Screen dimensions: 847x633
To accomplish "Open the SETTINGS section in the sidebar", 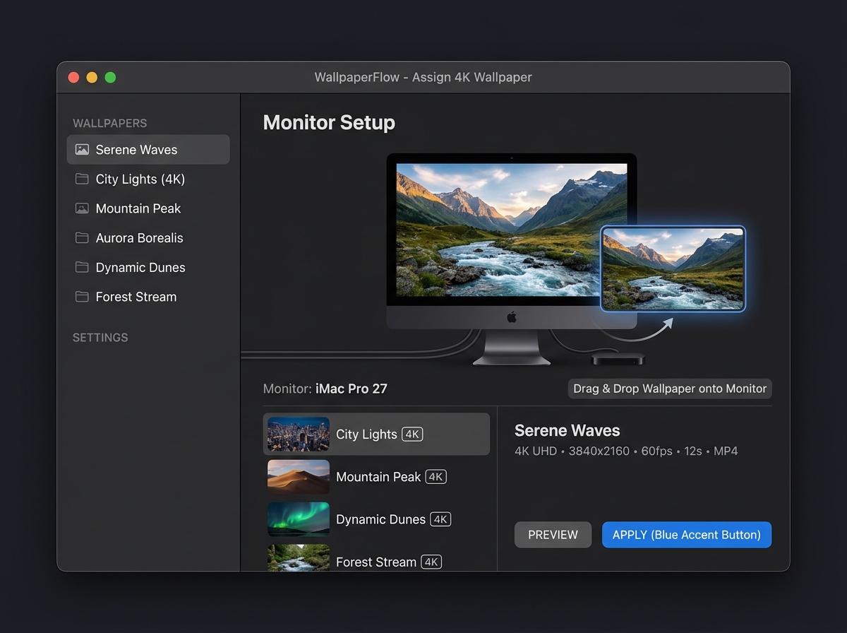I will coord(100,338).
